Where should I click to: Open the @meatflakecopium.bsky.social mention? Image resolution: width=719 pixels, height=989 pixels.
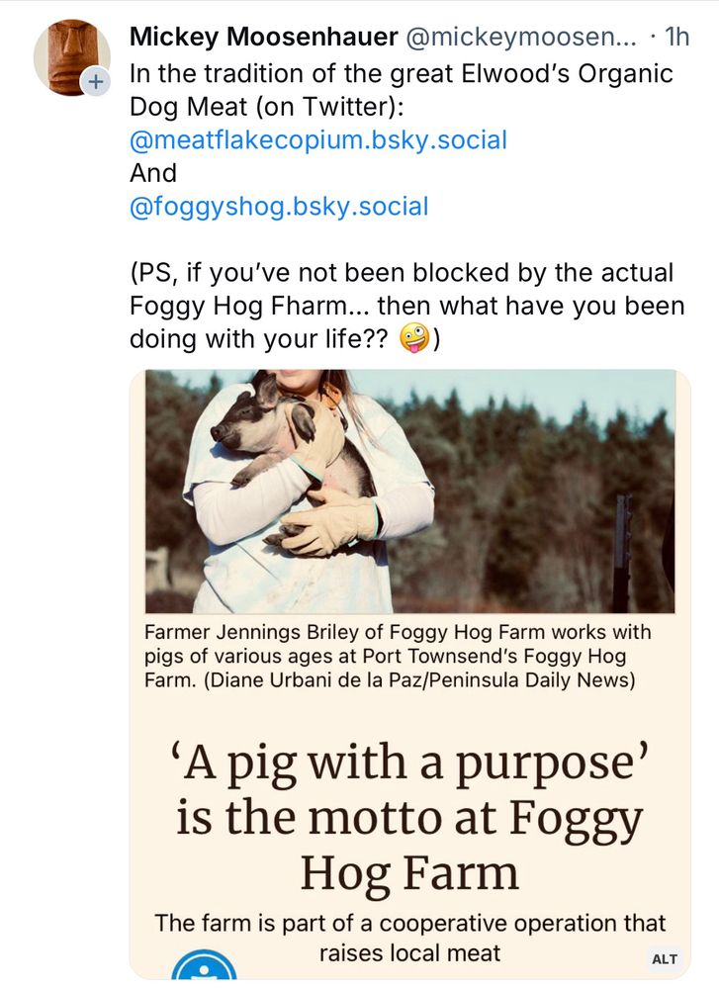[317, 139]
